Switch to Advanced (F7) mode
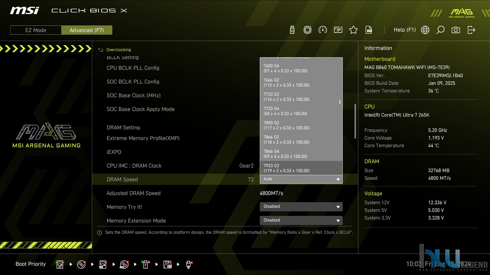The image size is (490, 275). click(x=87, y=30)
